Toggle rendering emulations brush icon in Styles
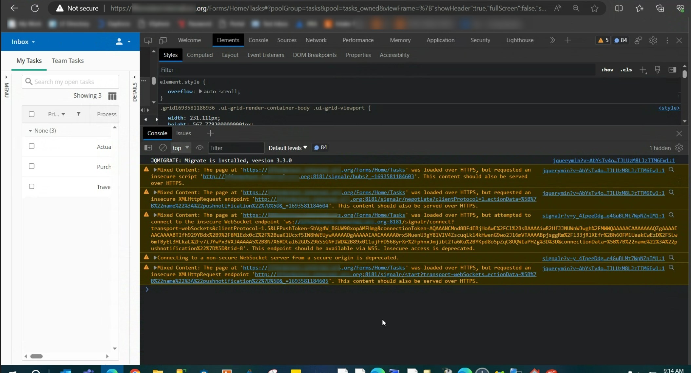The height and width of the screenshot is (373, 691). click(x=658, y=69)
